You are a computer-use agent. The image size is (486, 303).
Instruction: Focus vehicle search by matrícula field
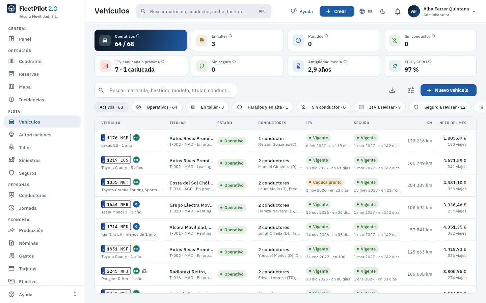165,90
